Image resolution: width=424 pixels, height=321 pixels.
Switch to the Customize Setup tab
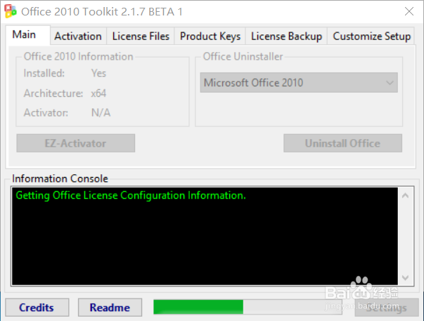(371, 37)
